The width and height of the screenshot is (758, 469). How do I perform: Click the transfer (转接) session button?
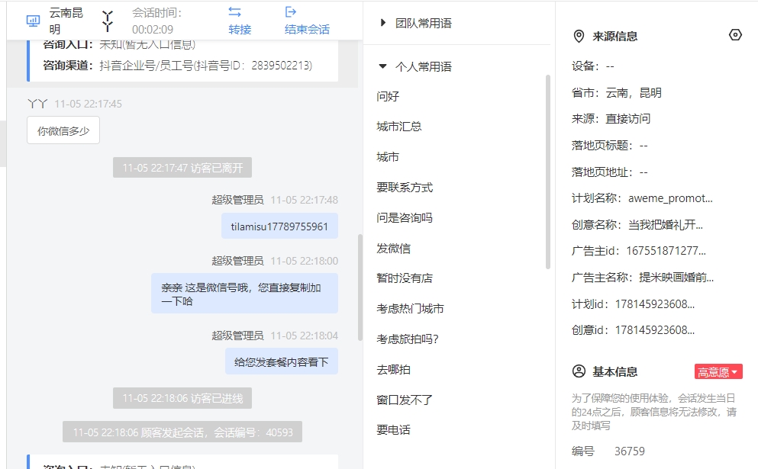click(240, 21)
